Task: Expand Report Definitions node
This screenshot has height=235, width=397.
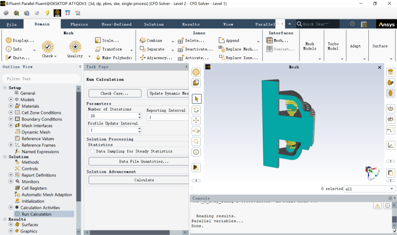Action: pos(11,175)
